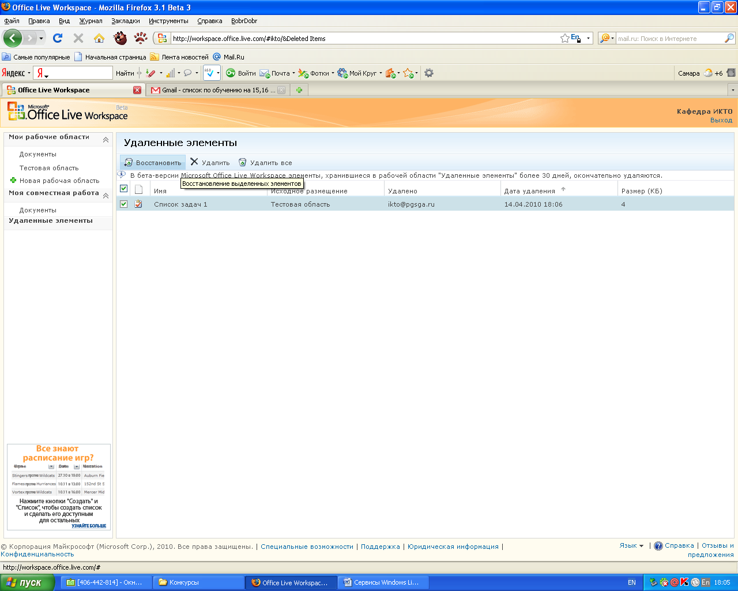Open the Язык language dropdown
The height and width of the screenshot is (591, 738).
pyautogui.click(x=631, y=545)
